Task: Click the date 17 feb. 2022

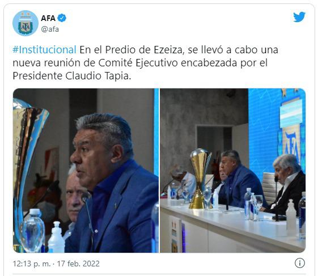Action: coord(78,264)
